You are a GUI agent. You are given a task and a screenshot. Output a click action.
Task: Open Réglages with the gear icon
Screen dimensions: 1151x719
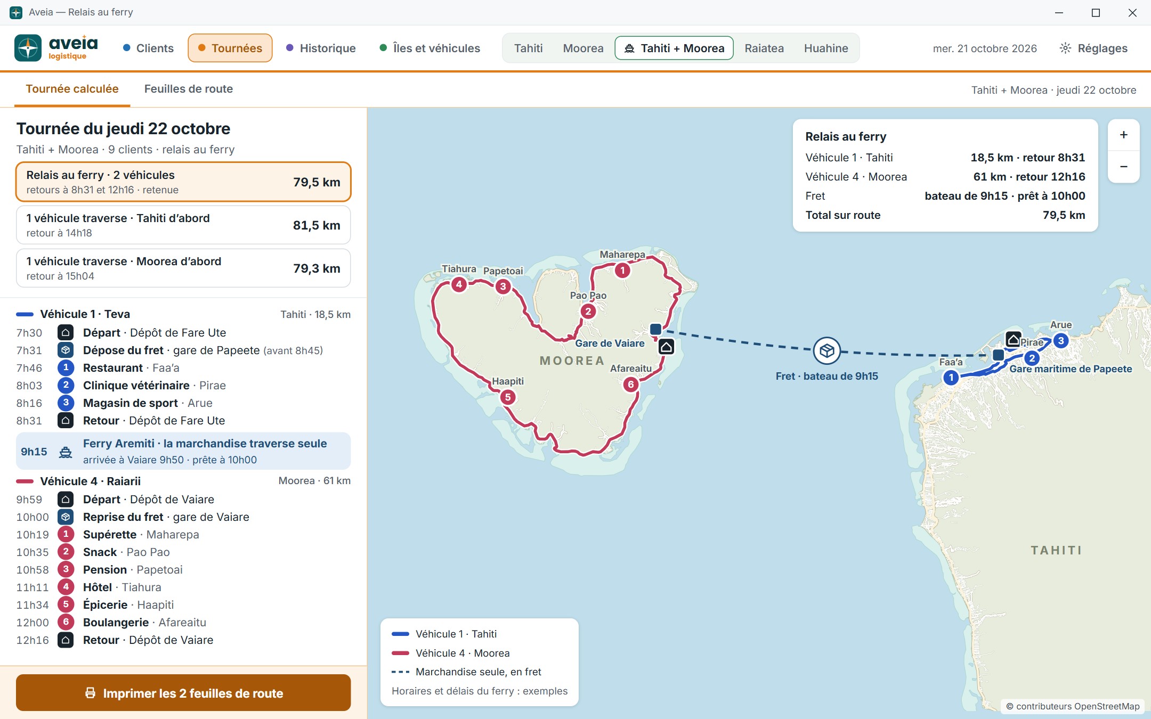[x=1093, y=48]
